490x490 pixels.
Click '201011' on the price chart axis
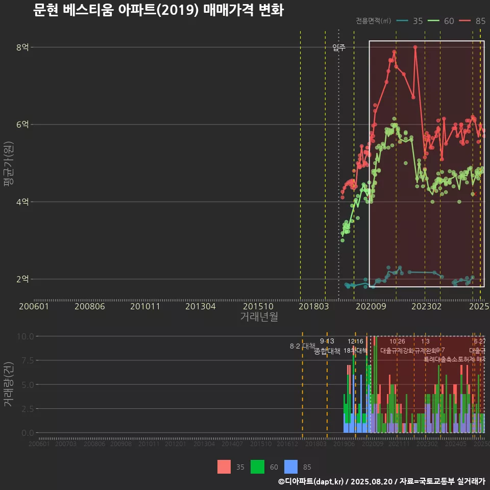coord(145,306)
